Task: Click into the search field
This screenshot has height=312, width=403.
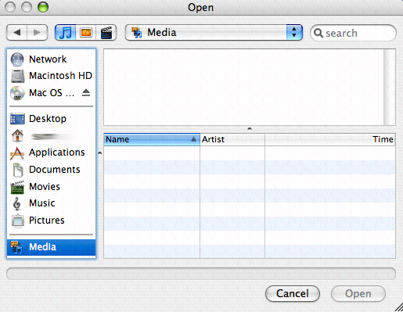Action: 353,33
